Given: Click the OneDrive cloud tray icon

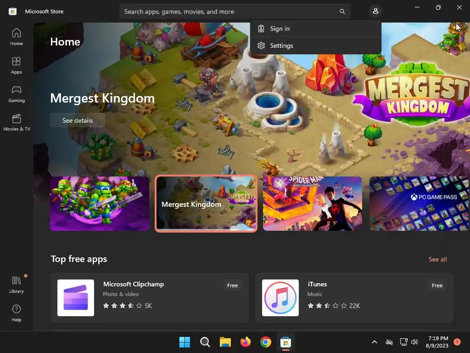Looking at the screenshot, I should coord(389,342).
